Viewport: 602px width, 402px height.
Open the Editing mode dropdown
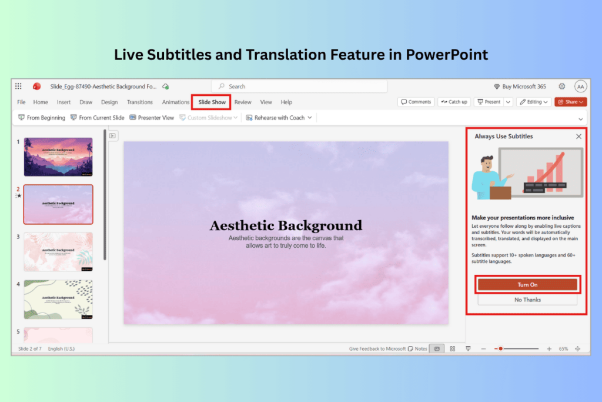click(x=534, y=102)
